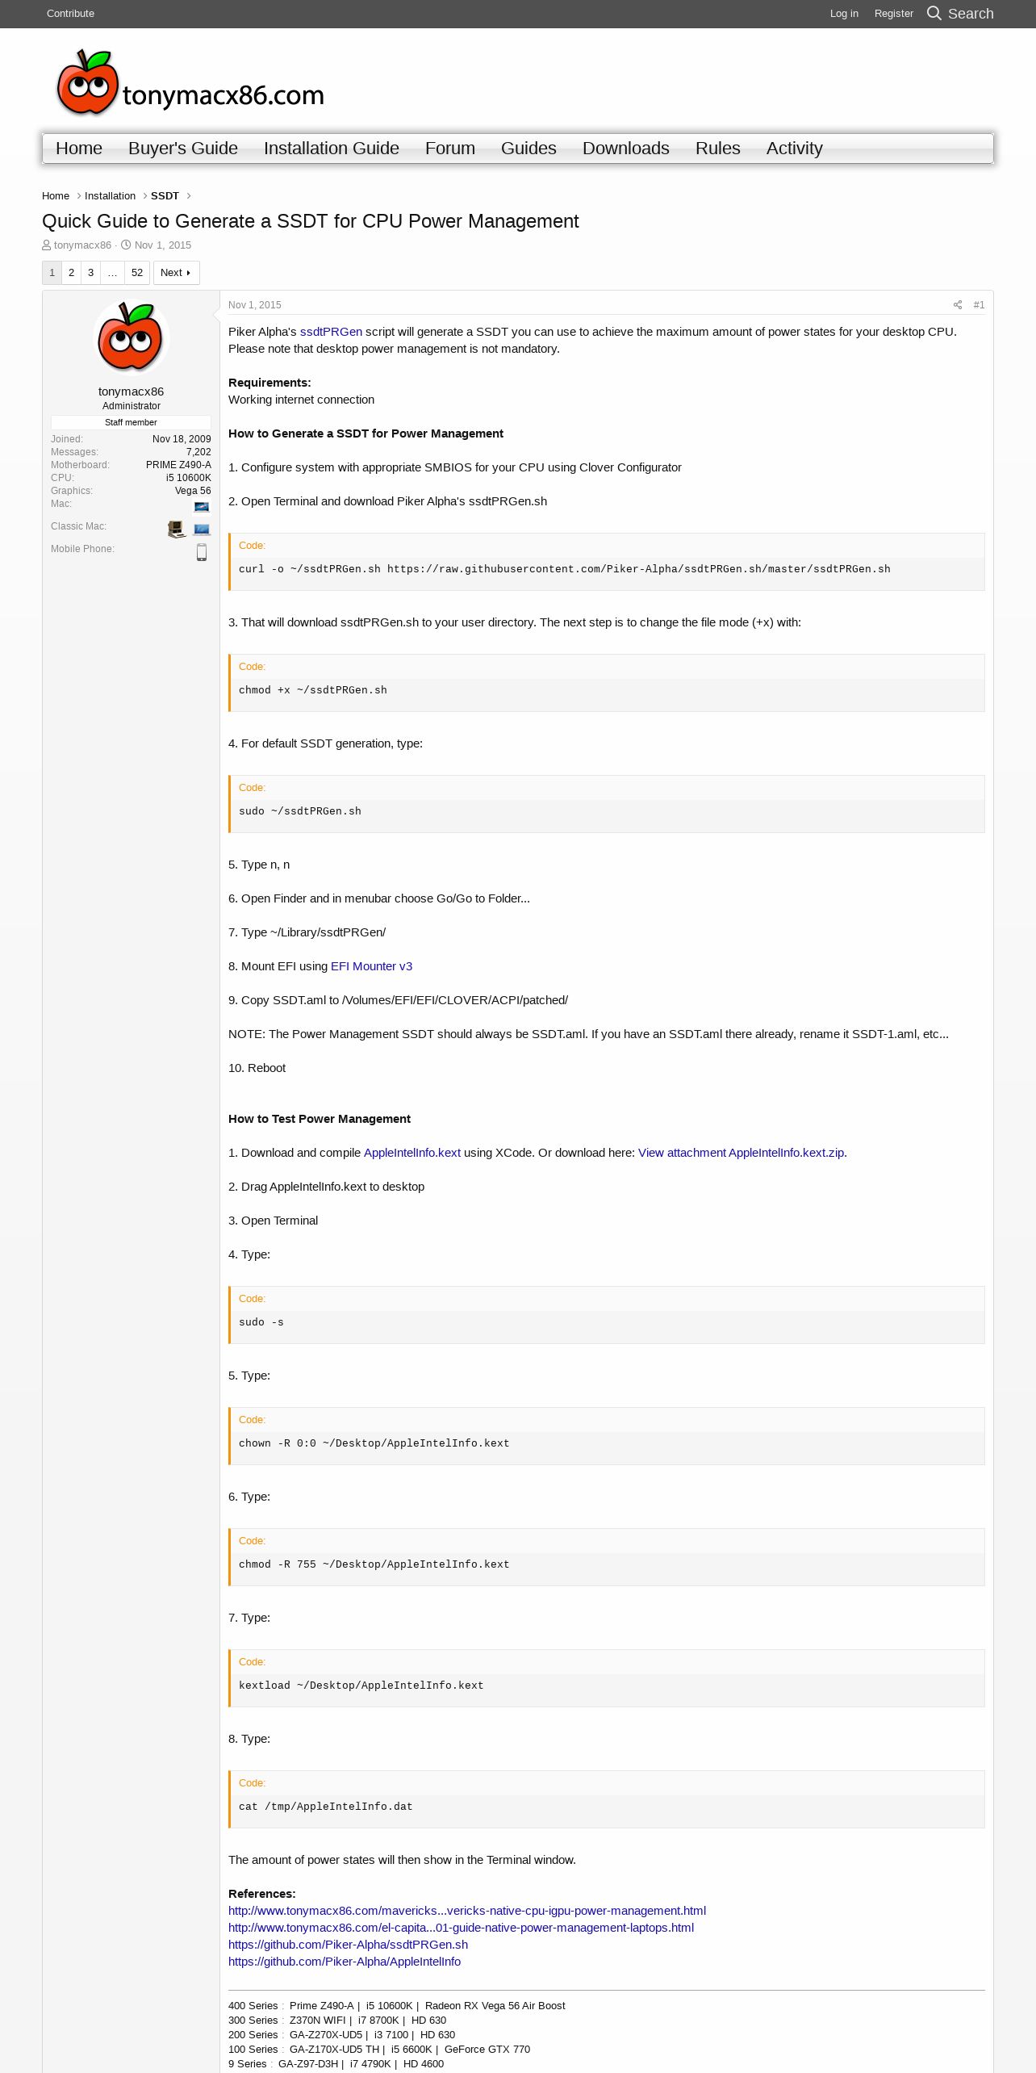The height and width of the screenshot is (2073, 1036).
Task: Click the curl download command code
Action: pyautogui.click(x=565, y=569)
